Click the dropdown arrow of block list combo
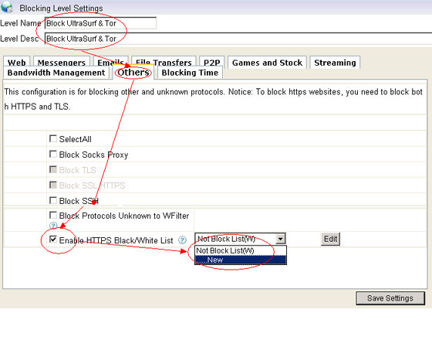Image resolution: width=432 pixels, height=340 pixels. tap(281, 239)
